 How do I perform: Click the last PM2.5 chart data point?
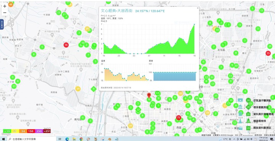pos(194,24)
